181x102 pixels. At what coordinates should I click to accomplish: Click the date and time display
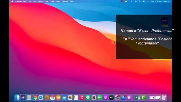point(160,1)
